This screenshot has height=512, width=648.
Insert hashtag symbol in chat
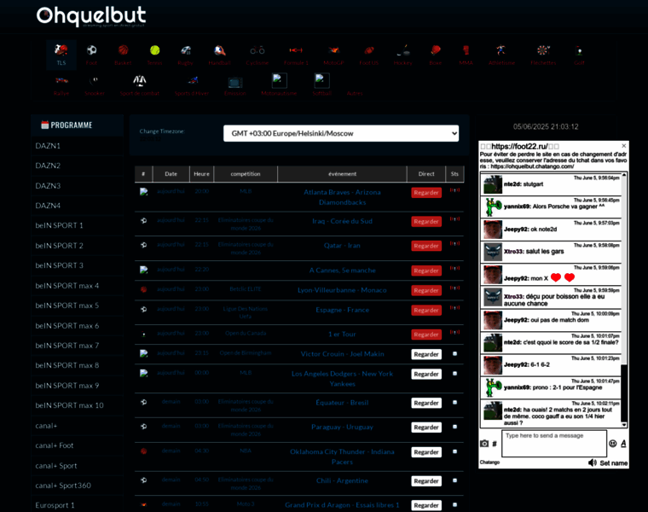tap(495, 444)
